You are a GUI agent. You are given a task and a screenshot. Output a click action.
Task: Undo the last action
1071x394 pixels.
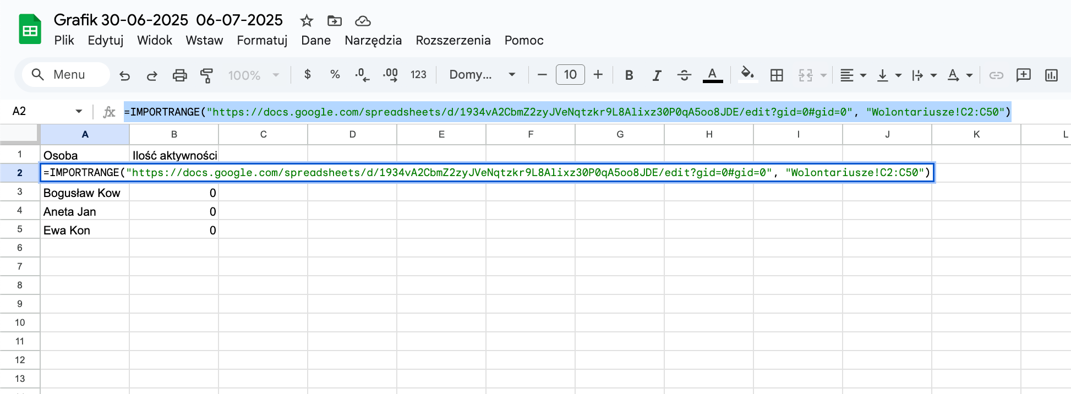[x=125, y=75]
